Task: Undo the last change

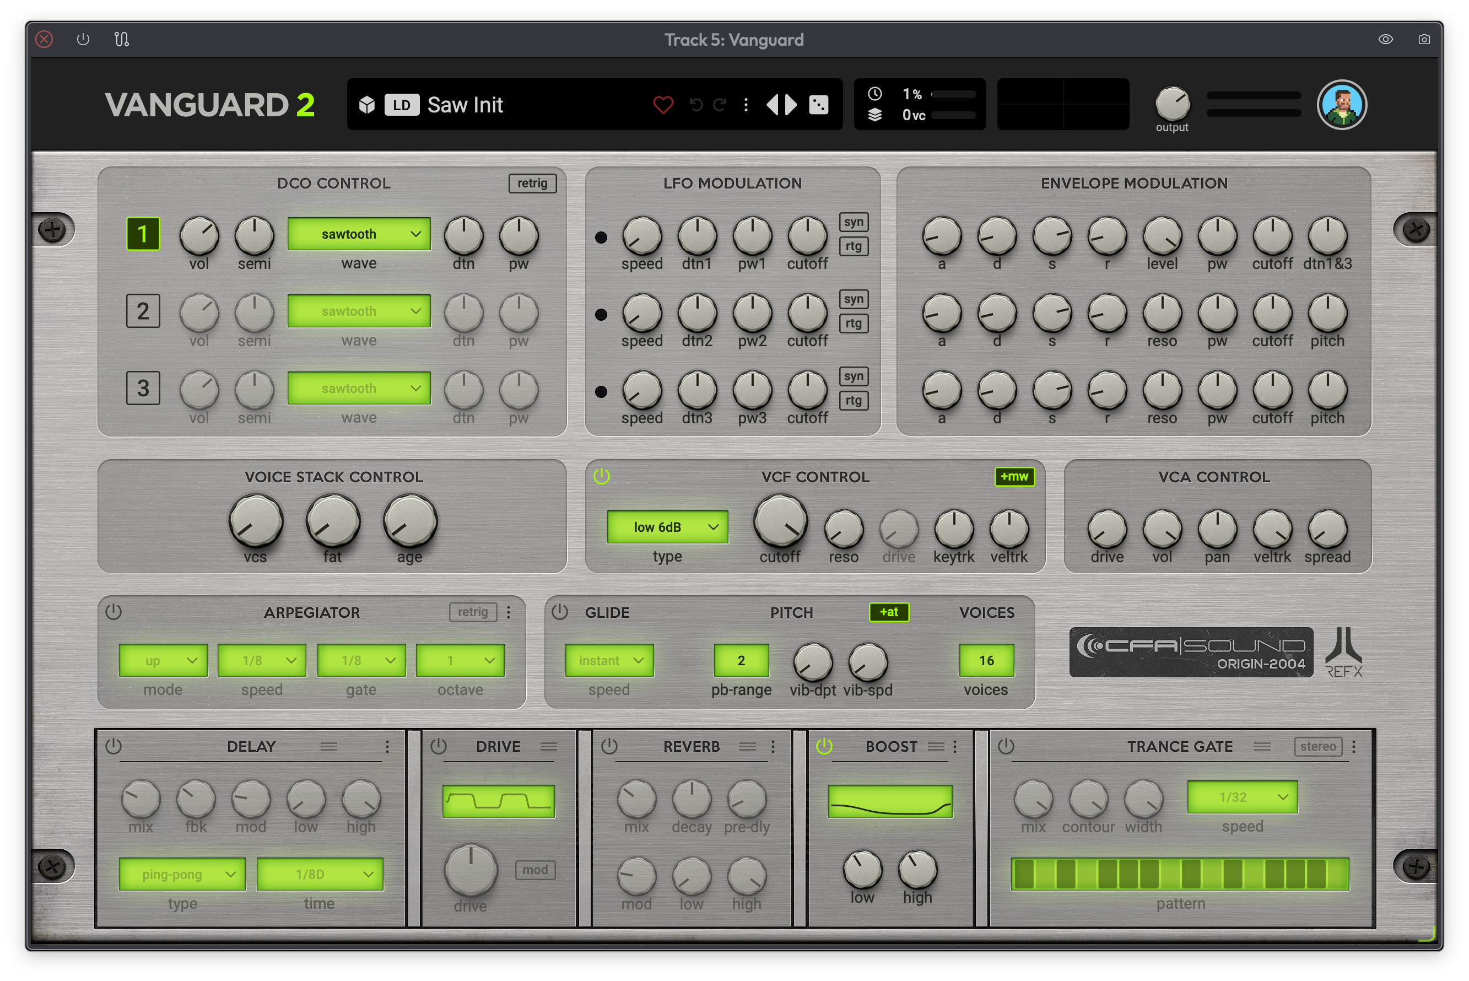Action: point(695,105)
